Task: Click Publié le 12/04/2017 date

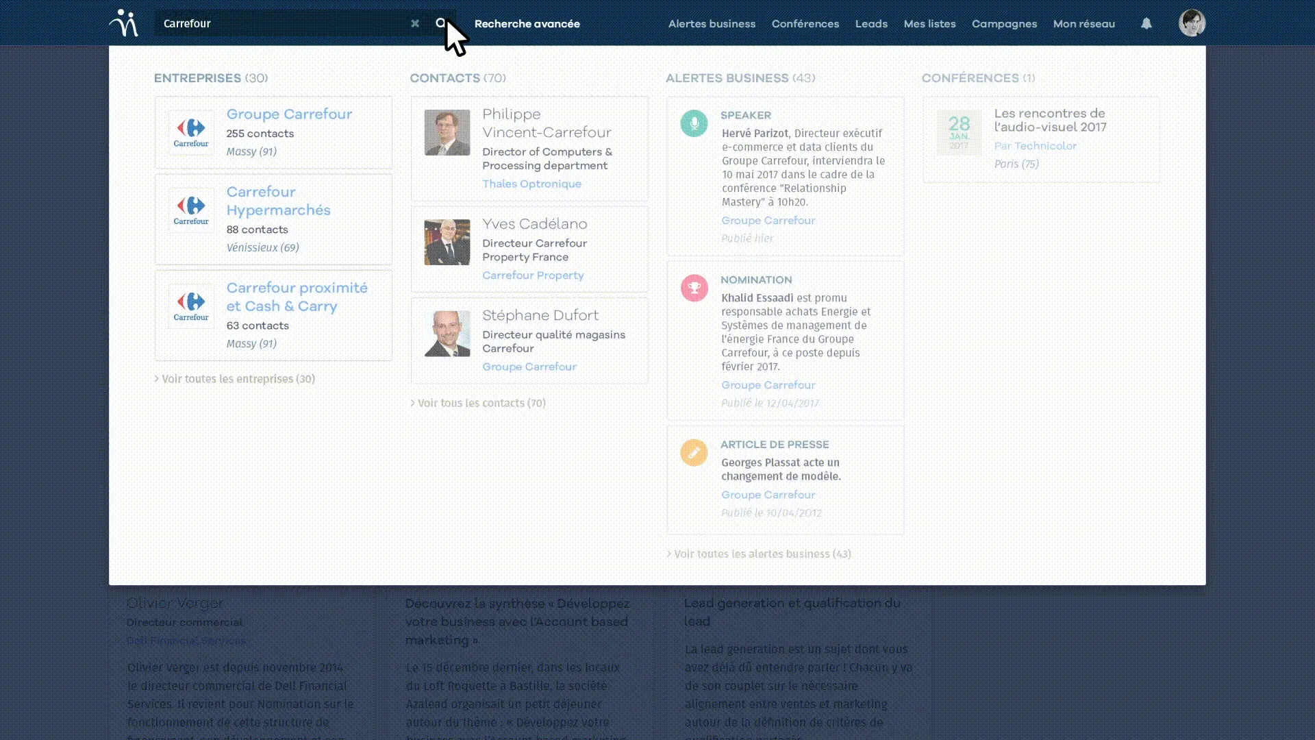Action: pos(770,403)
